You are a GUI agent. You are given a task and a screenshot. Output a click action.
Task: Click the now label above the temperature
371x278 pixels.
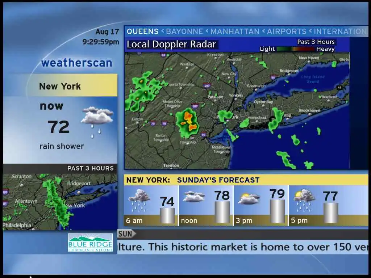[x=51, y=106]
